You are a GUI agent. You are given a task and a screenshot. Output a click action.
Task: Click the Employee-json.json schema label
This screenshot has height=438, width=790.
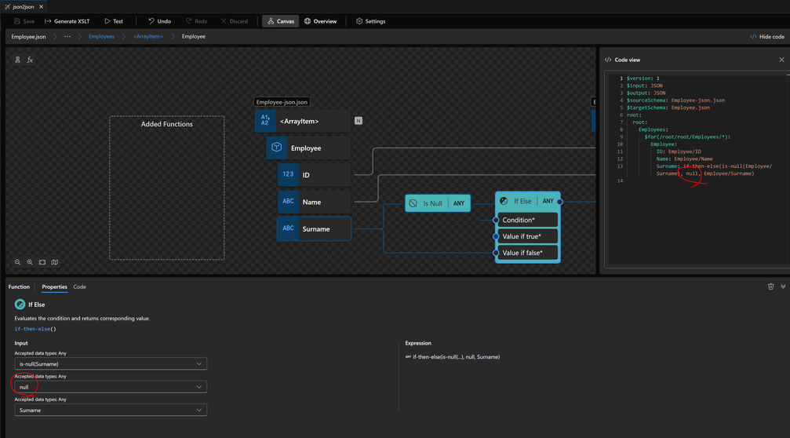click(282, 102)
